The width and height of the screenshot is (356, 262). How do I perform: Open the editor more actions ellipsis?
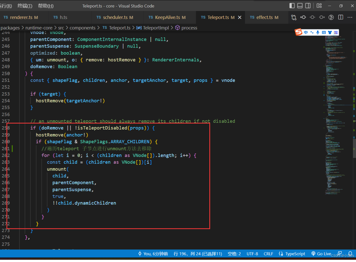coord(350,17)
